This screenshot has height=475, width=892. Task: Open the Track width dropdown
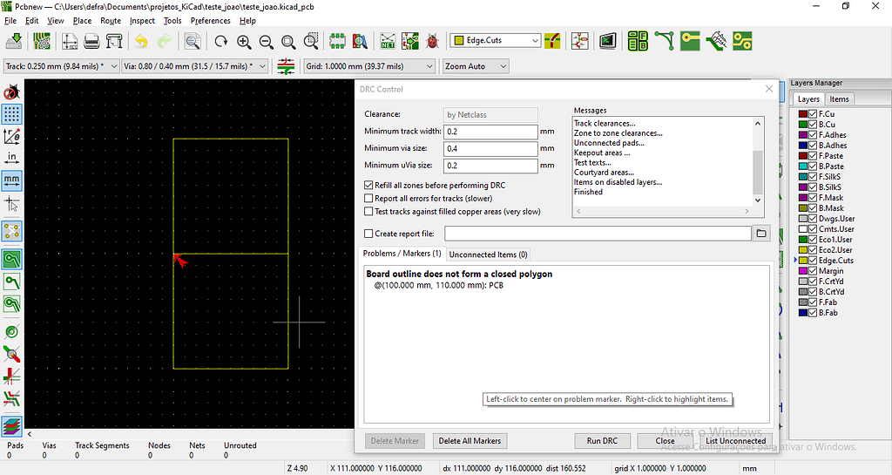[112, 66]
